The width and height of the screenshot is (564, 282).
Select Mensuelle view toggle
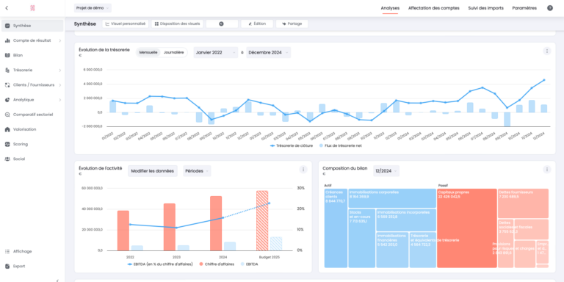pyautogui.click(x=148, y=53)
